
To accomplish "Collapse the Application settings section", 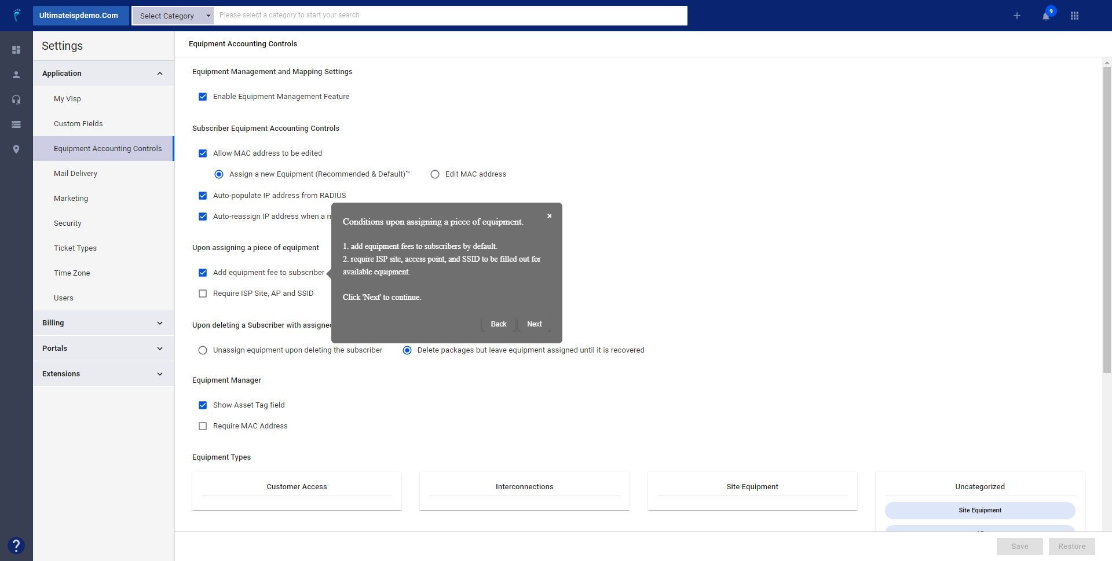I will [x=103, y=74].
